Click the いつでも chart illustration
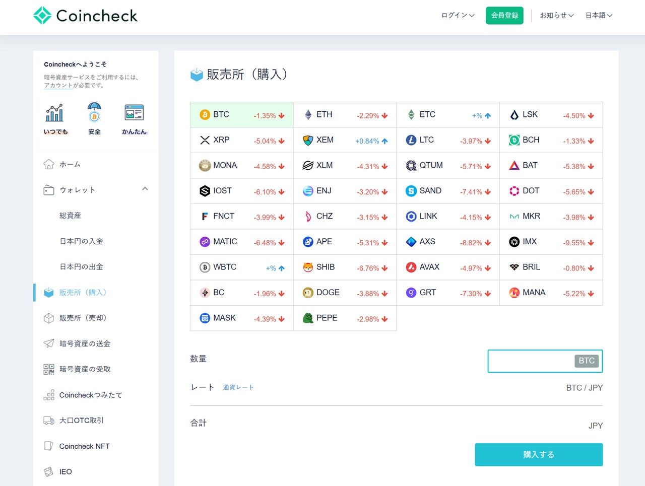 [54, 113]
